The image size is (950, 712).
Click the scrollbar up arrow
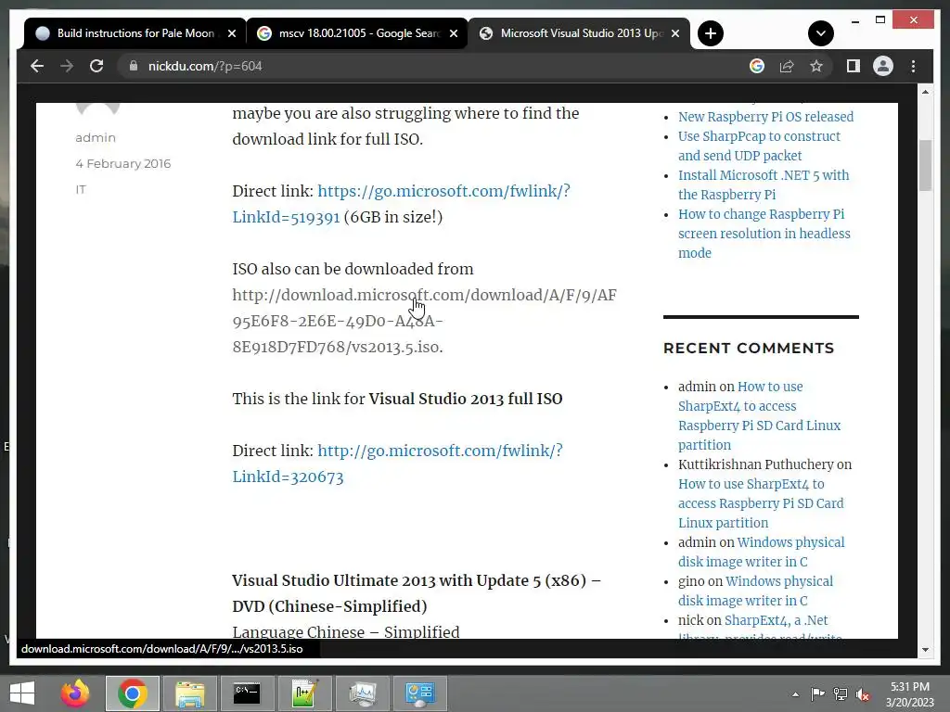[925, 92]
